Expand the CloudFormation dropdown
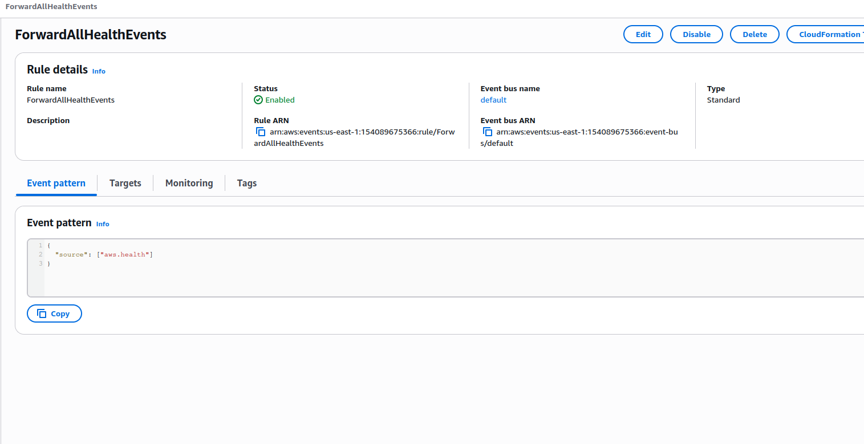864x444 pixels. 827,34
